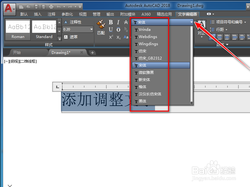Choose 黑体 font from list
The width and height of the screenshot is (250, 187).
[161, 101]
